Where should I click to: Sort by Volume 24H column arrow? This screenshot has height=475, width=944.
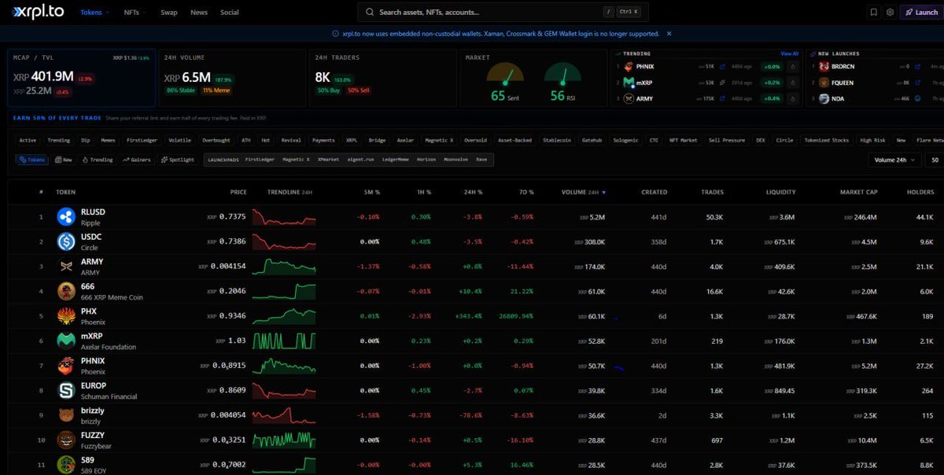[x=603, y=192]
